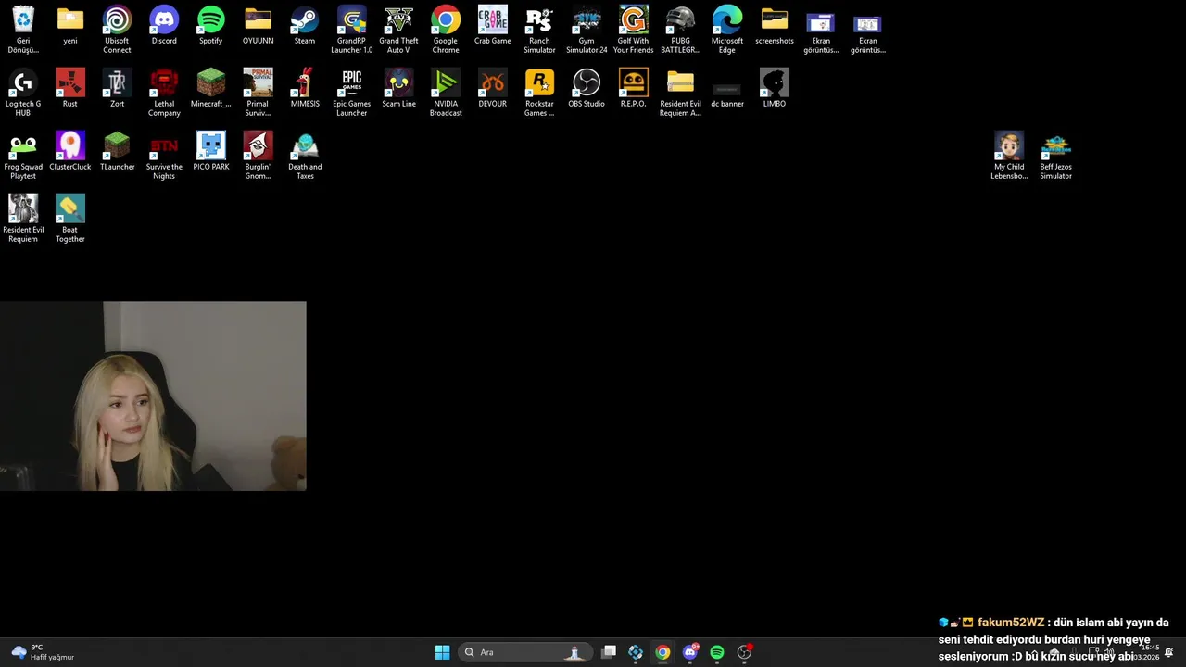Open Ubisoft Connect desktop shortcut

click(x=117, y=30)
